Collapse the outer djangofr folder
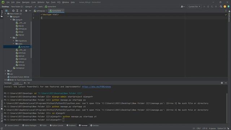 click(x=8, y=17)
